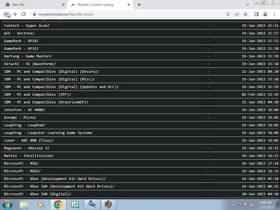Open the Windows Start menu
Screen dimensions: 280x210
[7, 205]
